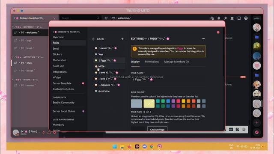274x154 pixels.
Task: Collapse the MEDIA channel category
Action: coord(25,80)
